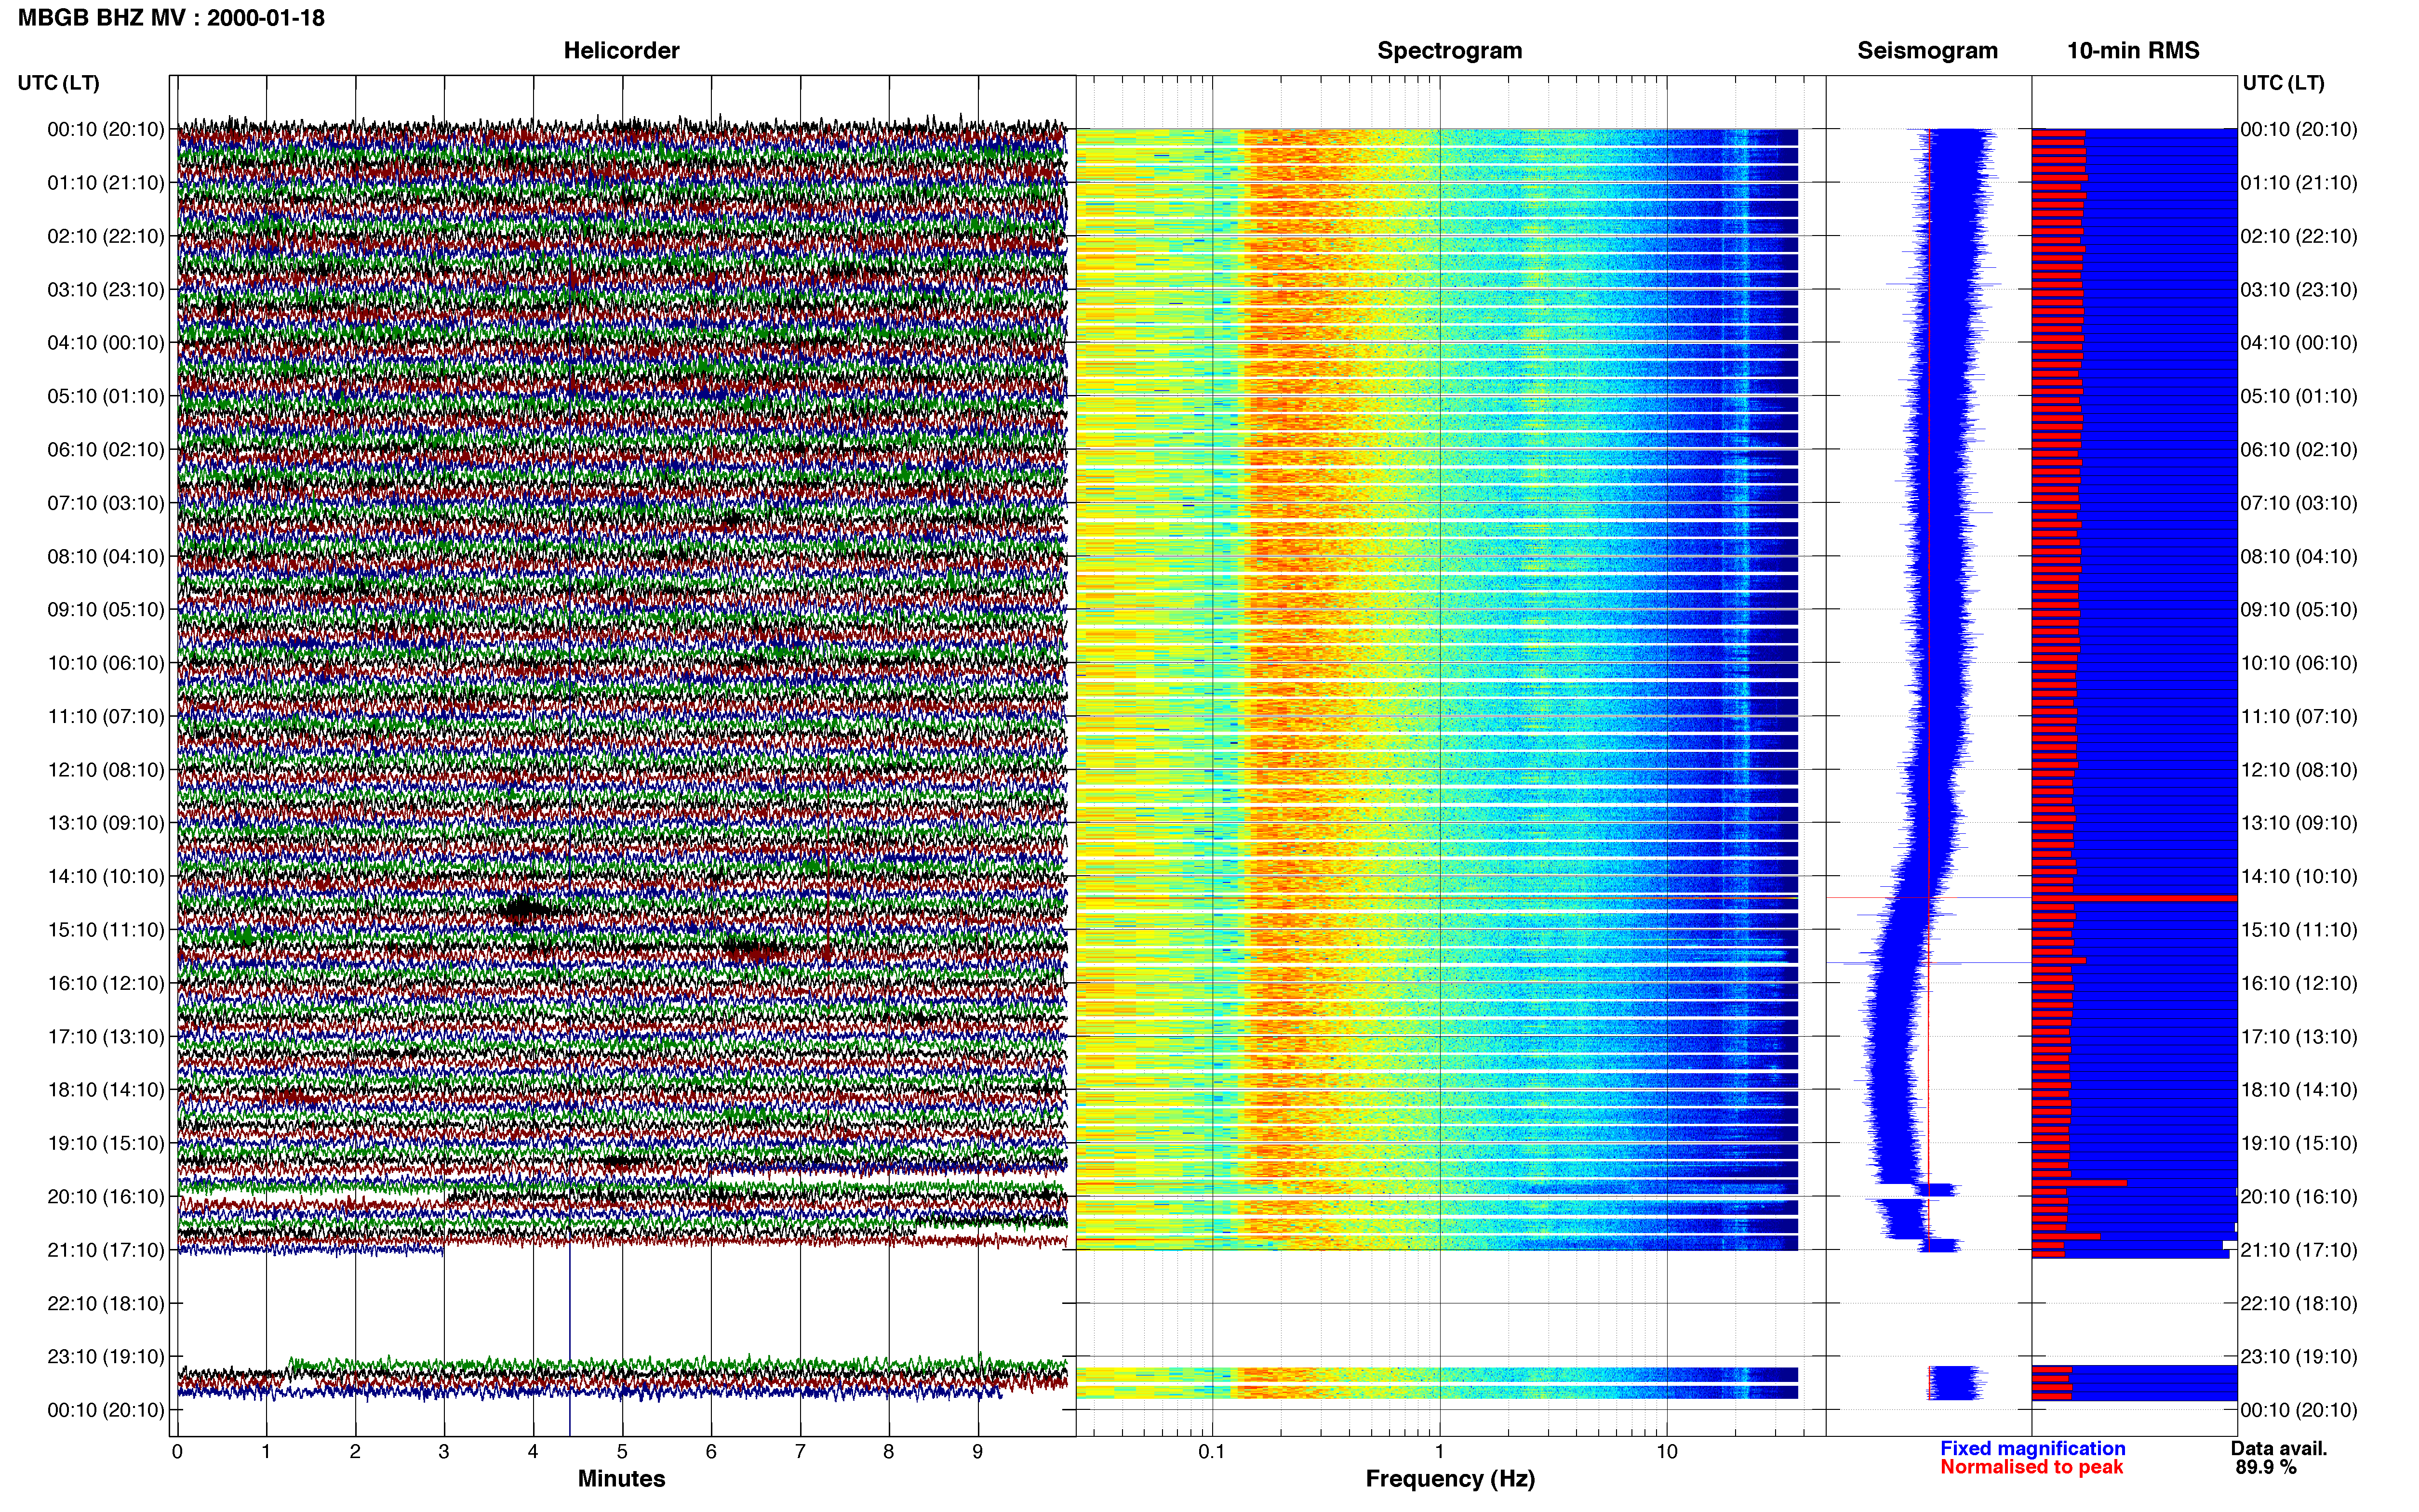This screenshot has width=2419, height=1512.
Task: Click the isolated late-evening spectrogram strip after the data gap
Action: click(1437, 1383)
